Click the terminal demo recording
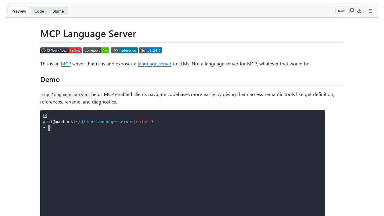Image resolution: width=384 pixels, height=216 pixels. click(x=182, y=163)
